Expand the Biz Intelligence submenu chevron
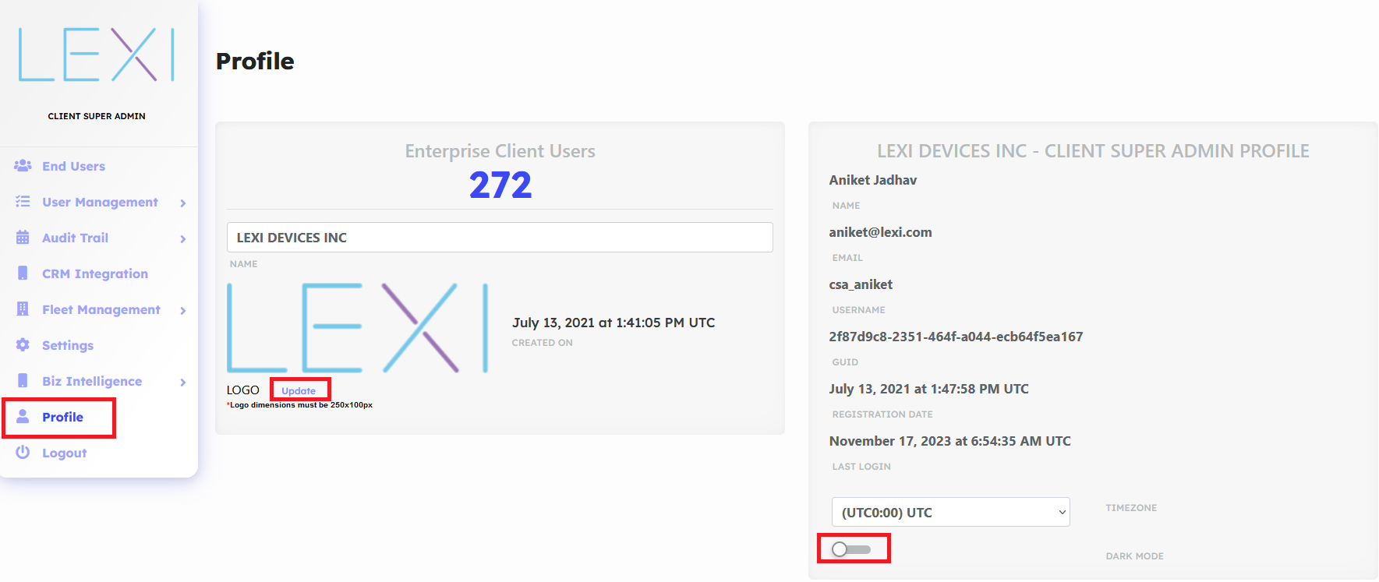Image resolution: width=1379 pixels, height=582 pixels. [183, 383]
